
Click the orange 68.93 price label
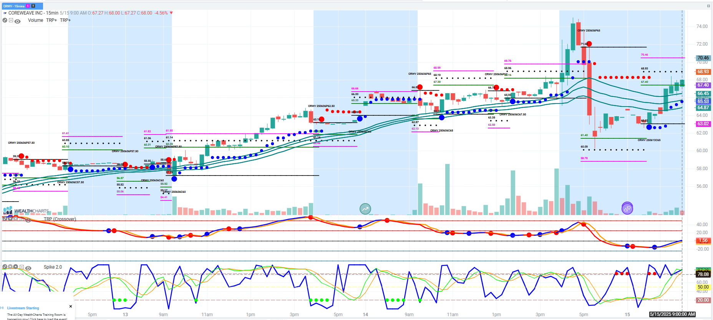[x=703, y=72]
